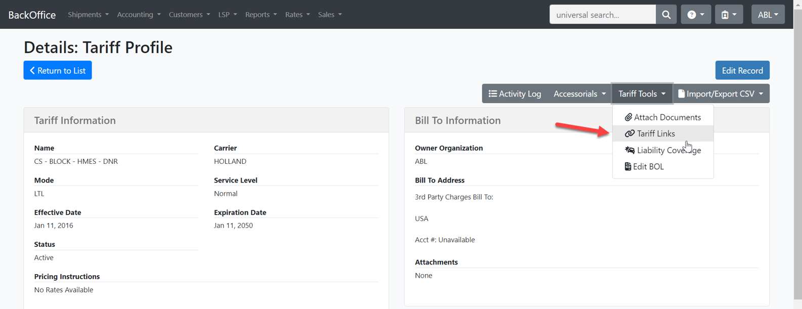Open the ABL user account menu

click(768, 15)
